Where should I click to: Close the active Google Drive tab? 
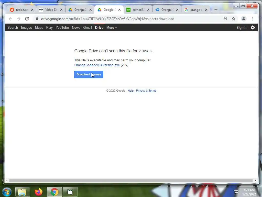(119, 10)
